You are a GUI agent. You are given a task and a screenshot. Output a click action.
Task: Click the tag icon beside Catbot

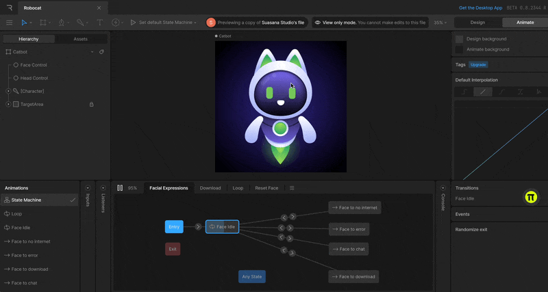(101, 51)
